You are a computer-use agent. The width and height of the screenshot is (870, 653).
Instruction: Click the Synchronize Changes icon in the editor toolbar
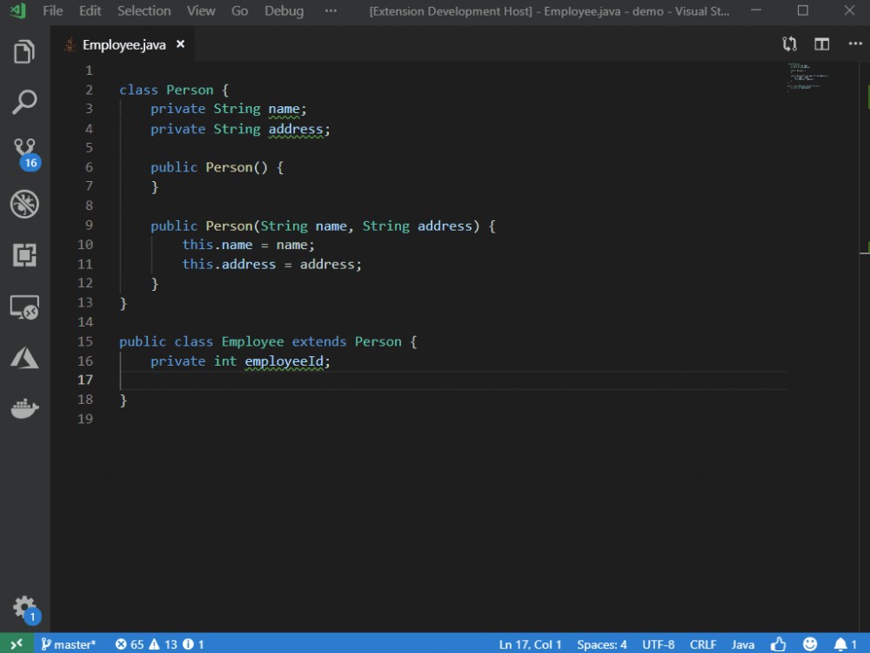[789, 44]
